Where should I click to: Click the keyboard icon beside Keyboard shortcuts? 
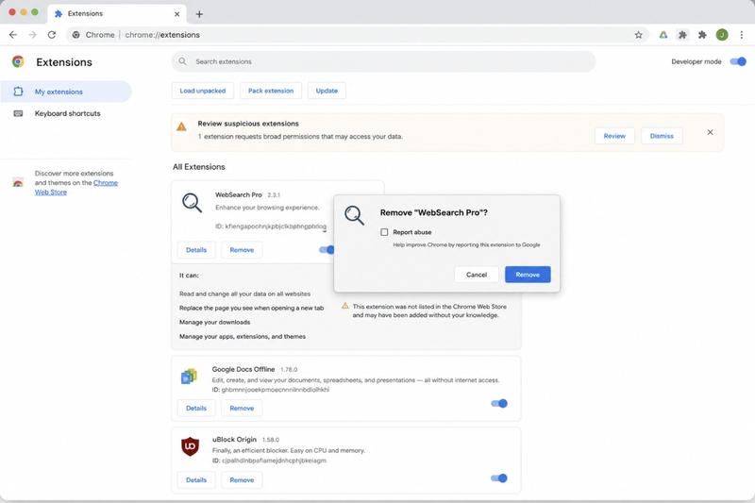[18, 113]
